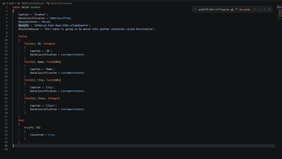Toggle Match Case in find widget

228,10
